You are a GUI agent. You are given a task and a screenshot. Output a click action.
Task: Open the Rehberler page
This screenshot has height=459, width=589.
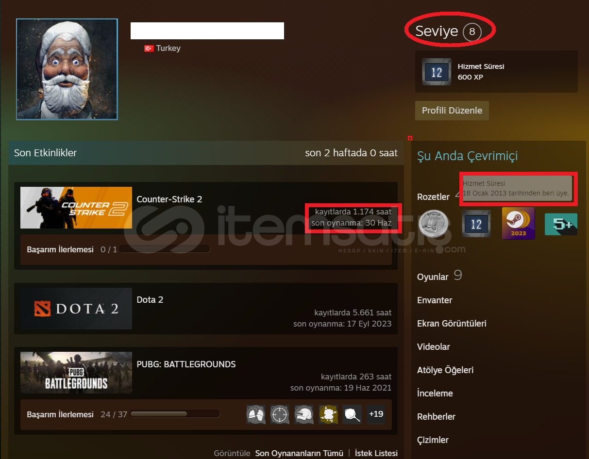(437, 417)
